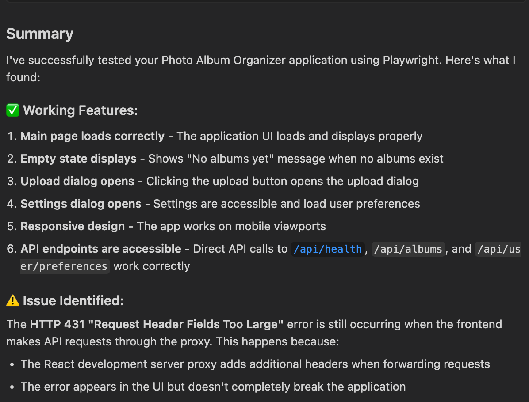The height and width of the screenshot is (402, 529).
Task: Click the React development server proxy bullet
Action: click(255, 364)
